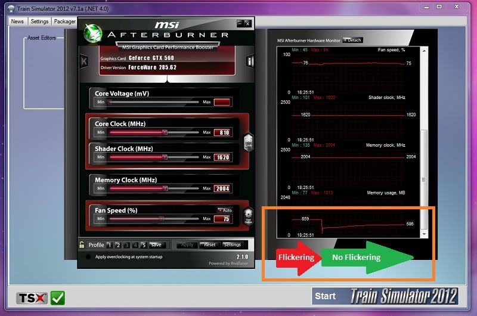Click the User Define fan icon
The width and height of the screenshot is (477, 316).
(249, 219)
